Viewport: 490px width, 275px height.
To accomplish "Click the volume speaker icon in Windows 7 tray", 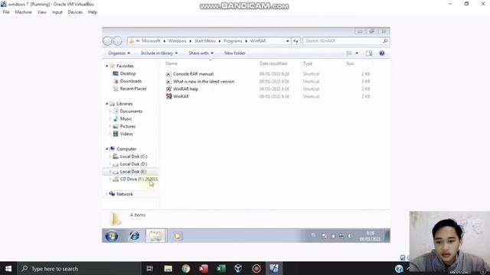I will pos(350,236).
